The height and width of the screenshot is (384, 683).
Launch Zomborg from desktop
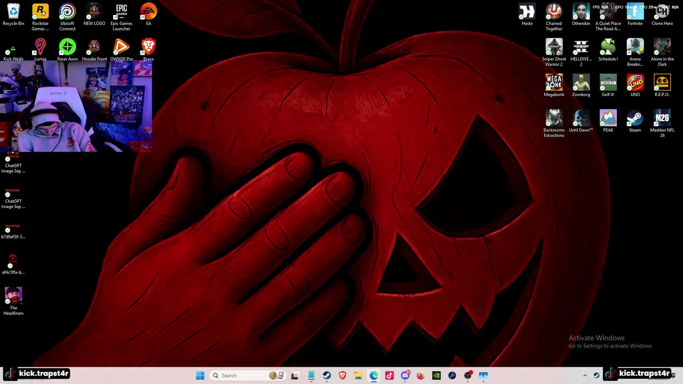click(x=581, y=86)
